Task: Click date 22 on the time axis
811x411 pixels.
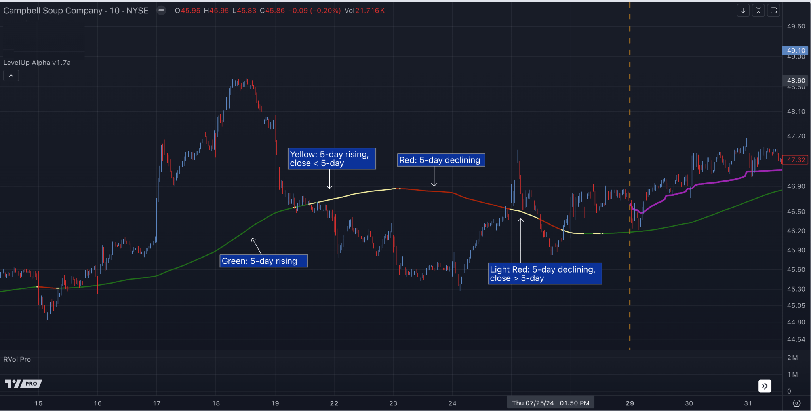Action: (334, 403)
